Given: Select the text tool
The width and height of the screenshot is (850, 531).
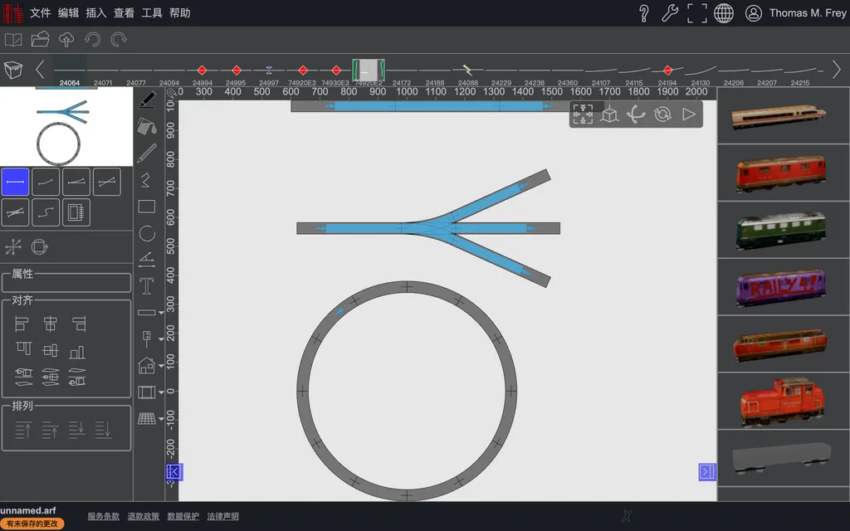Looking at the screenshot, I should tap(147, 285).
